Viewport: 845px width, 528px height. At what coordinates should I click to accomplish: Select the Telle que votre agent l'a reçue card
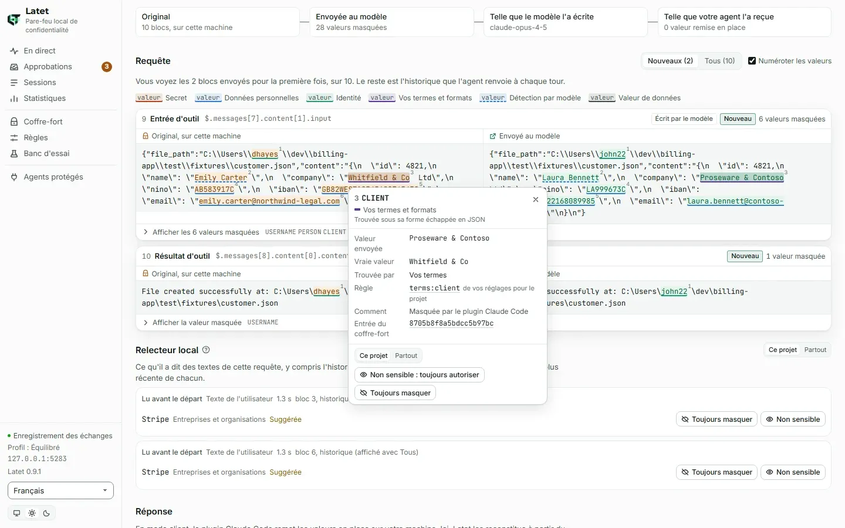pos(744,22)
